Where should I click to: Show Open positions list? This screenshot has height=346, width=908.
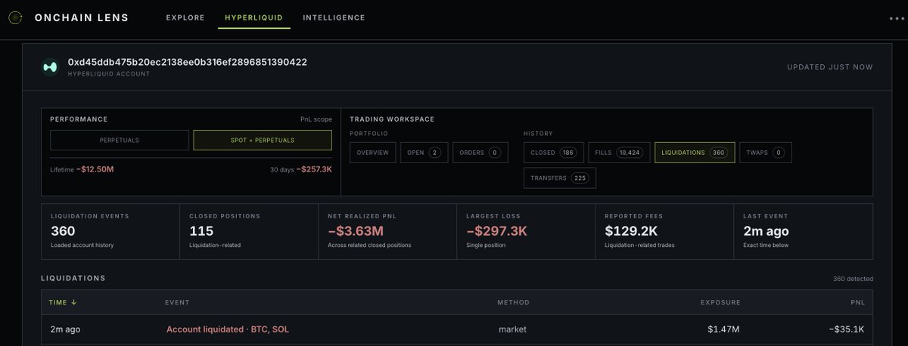coord(424,153)
